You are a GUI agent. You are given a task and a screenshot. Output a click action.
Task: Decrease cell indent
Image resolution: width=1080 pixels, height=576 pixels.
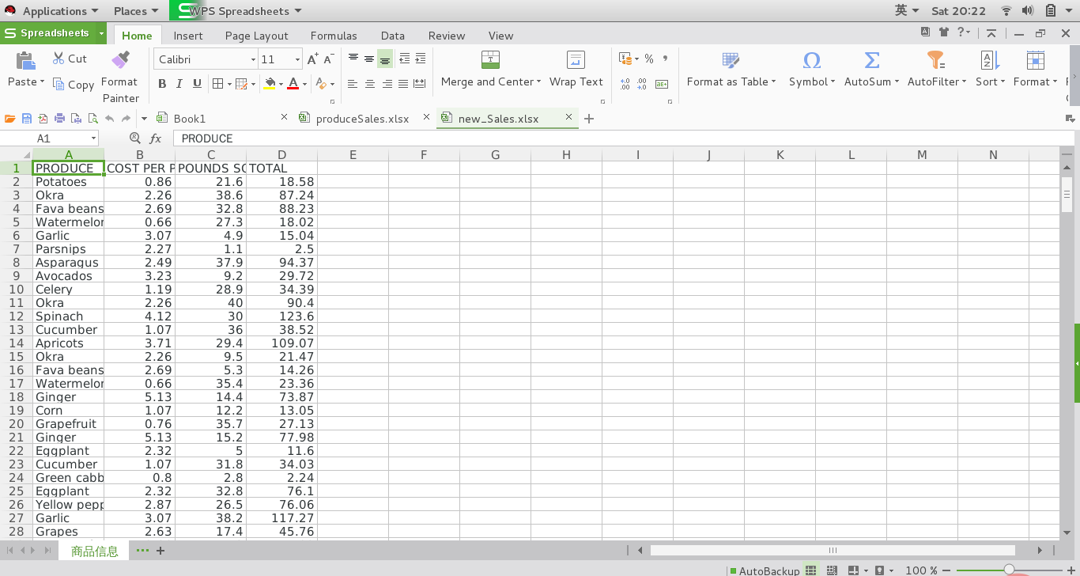pyautogui.click(x=405, y=59)
